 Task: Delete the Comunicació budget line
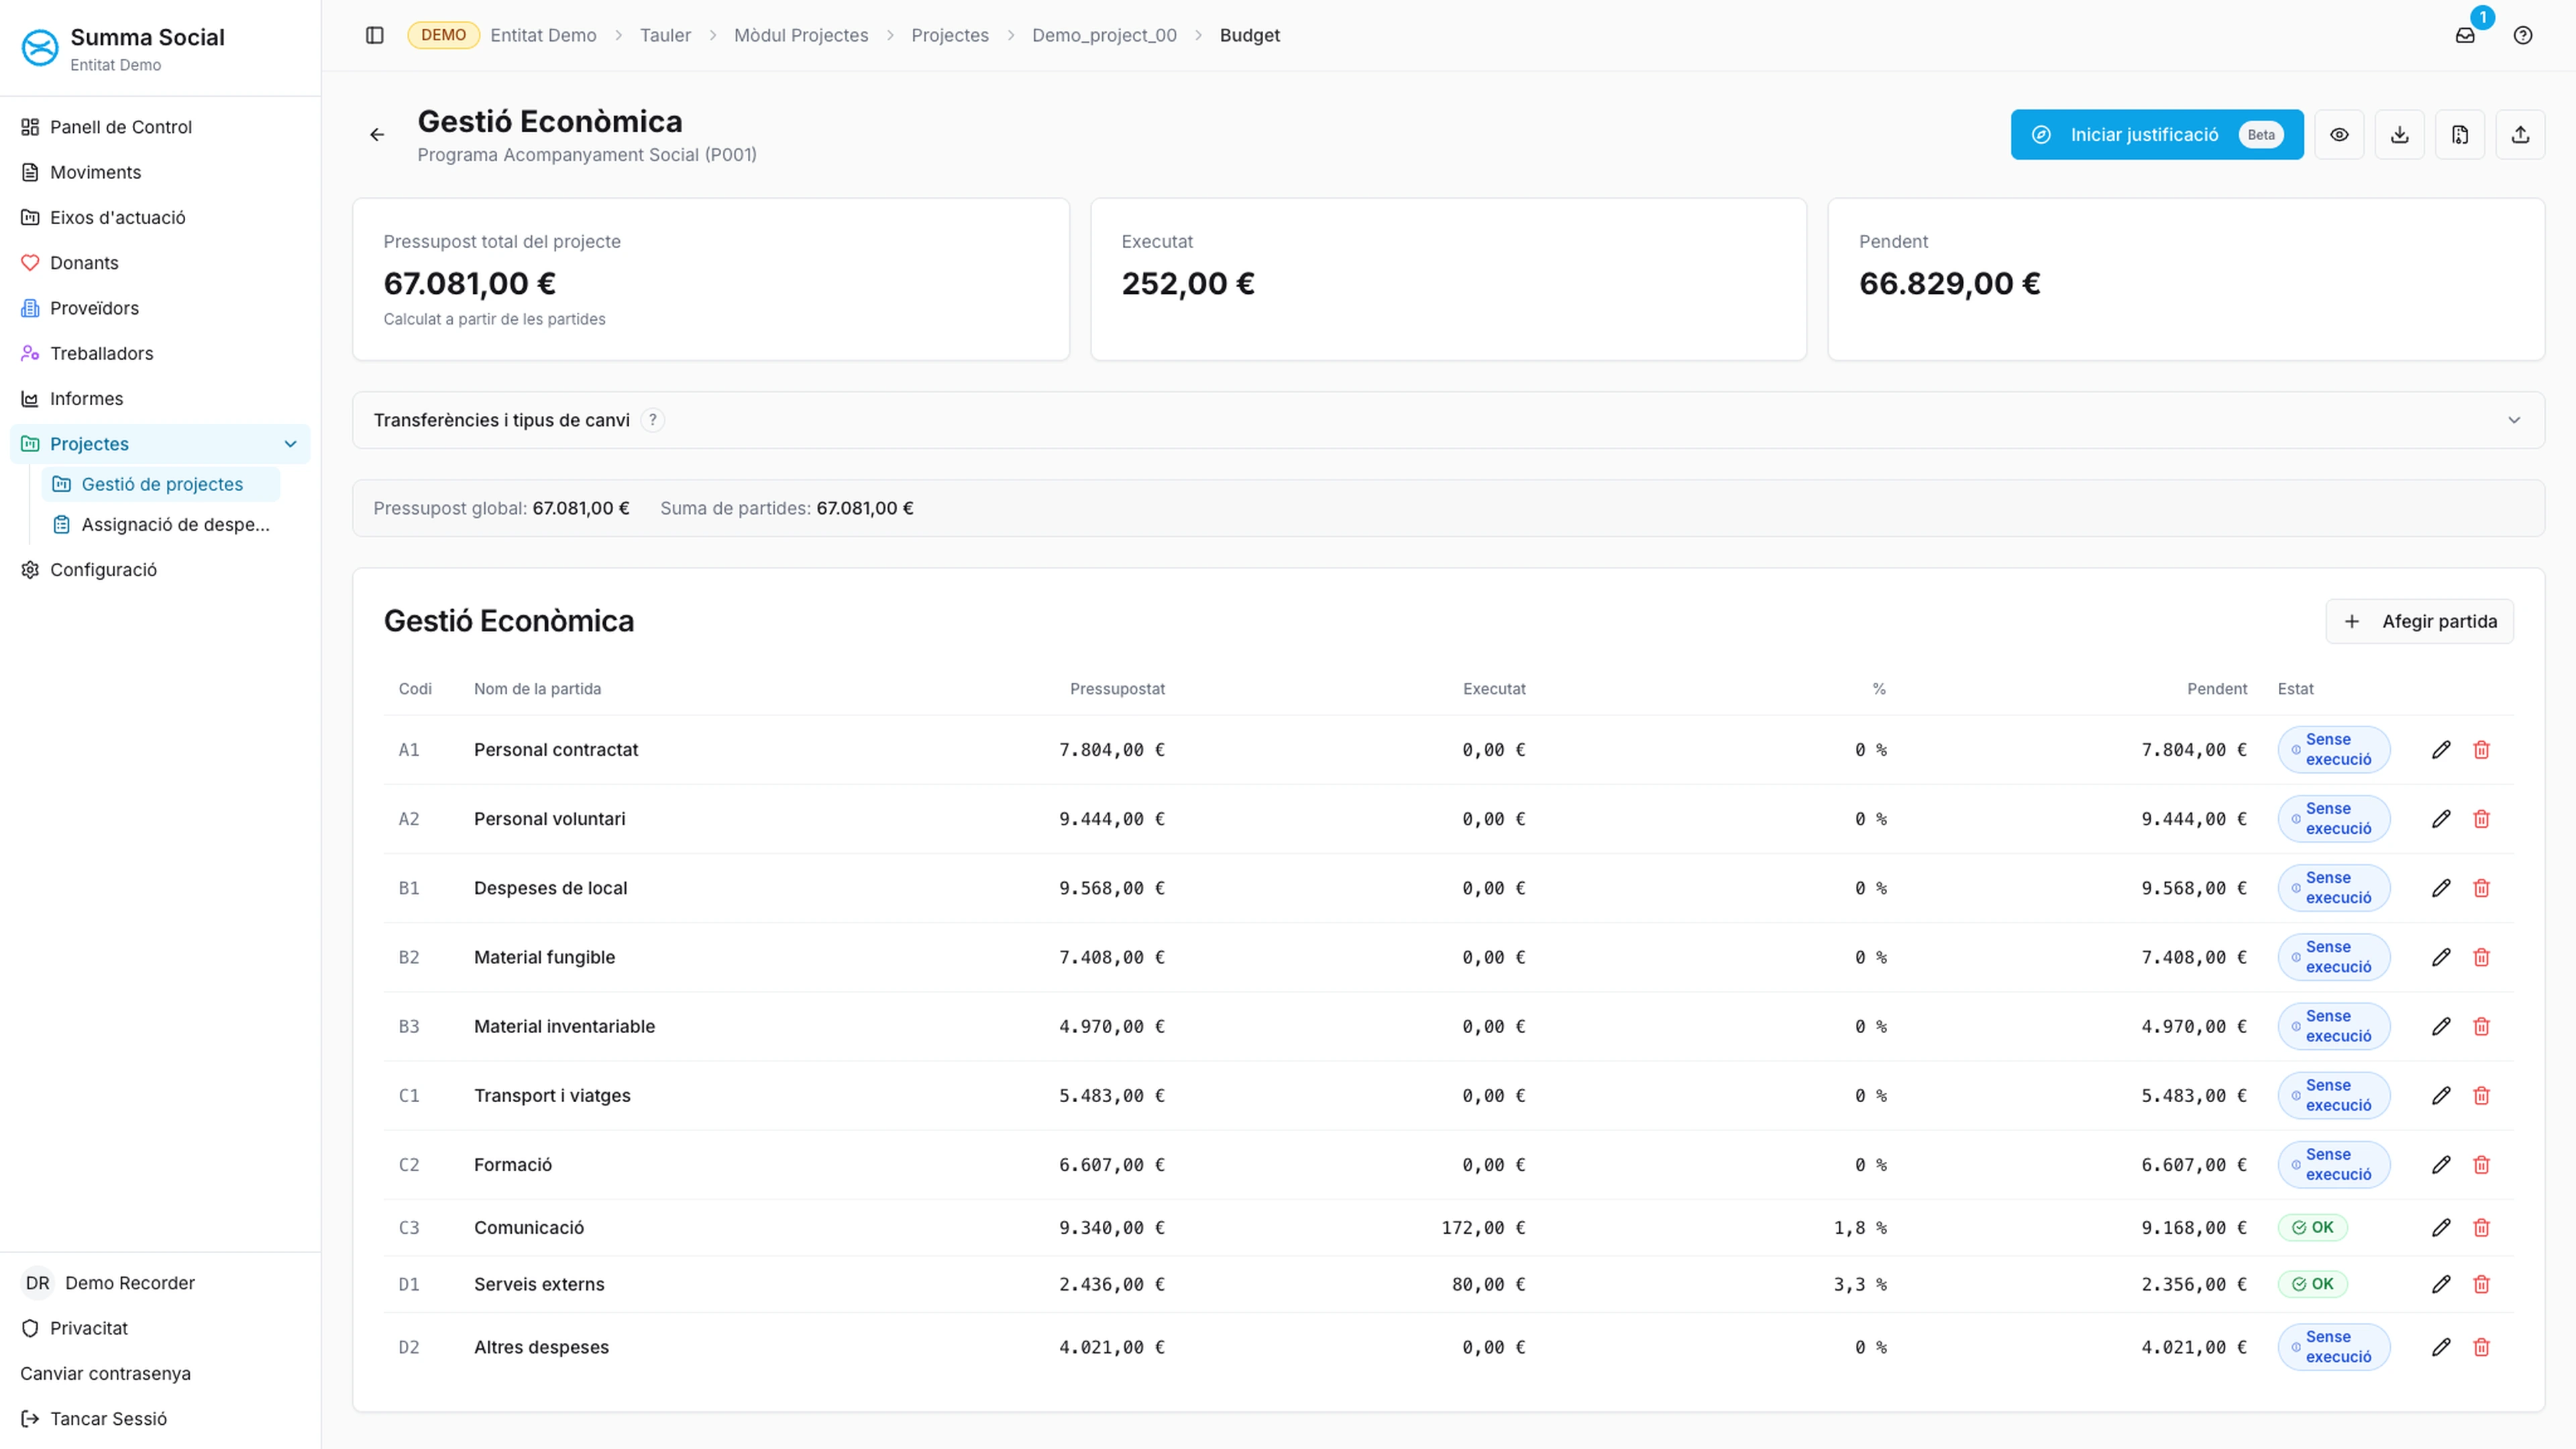(2481, 1228)
